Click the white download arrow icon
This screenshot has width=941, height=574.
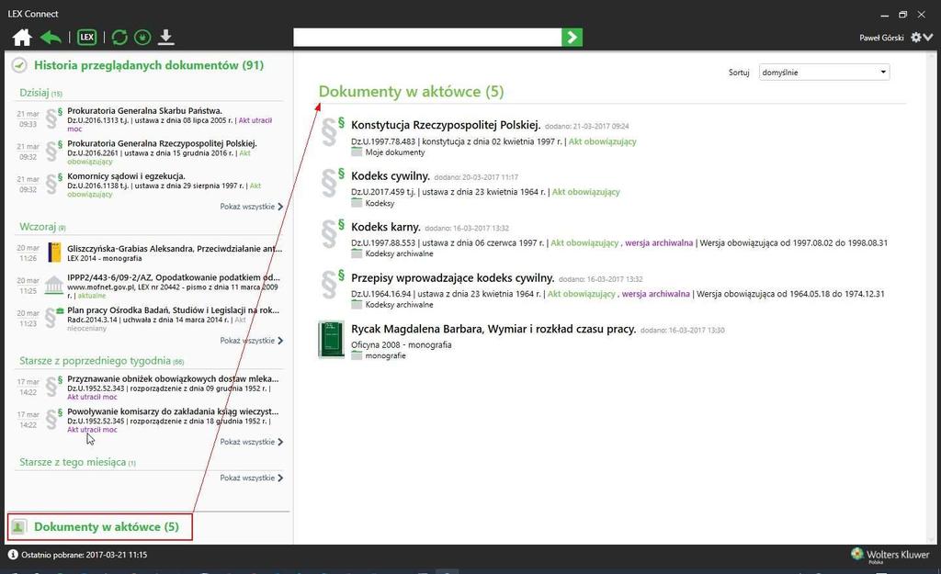[x=166, y=37]
